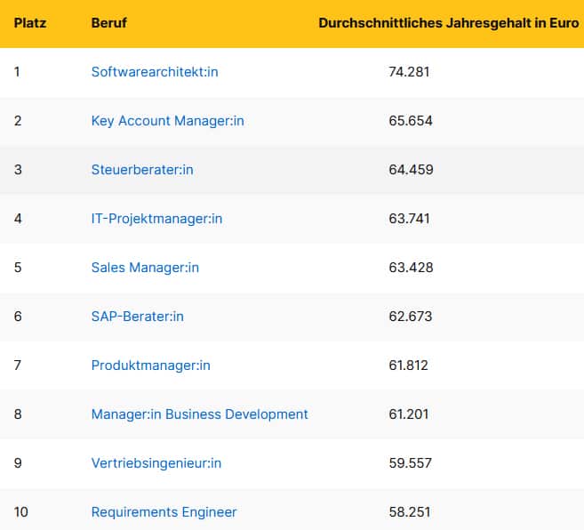Open the Sales Manager:in link

[145, 268]
